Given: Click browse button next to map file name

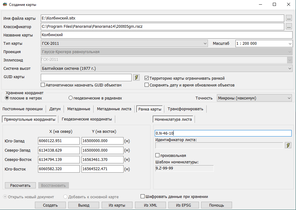Looking at the screenshot, I should 289,18.
